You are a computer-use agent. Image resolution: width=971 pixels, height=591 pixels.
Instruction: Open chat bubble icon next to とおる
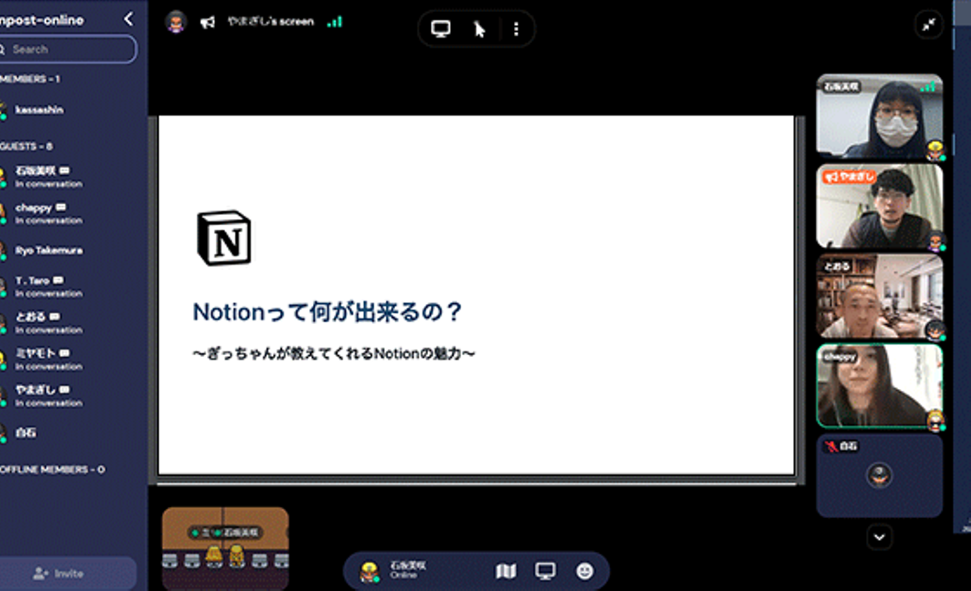pos(55,316)
